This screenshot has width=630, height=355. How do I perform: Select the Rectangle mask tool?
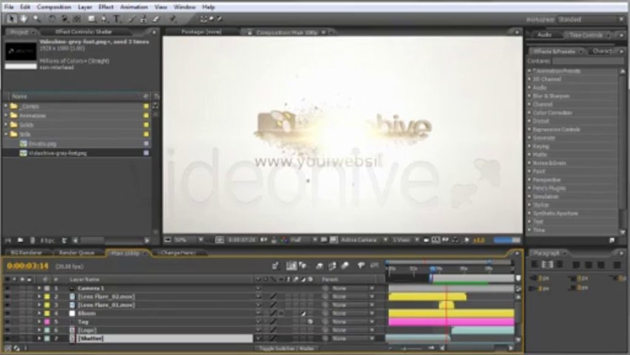pyautogui.click(x=92, y=19)
